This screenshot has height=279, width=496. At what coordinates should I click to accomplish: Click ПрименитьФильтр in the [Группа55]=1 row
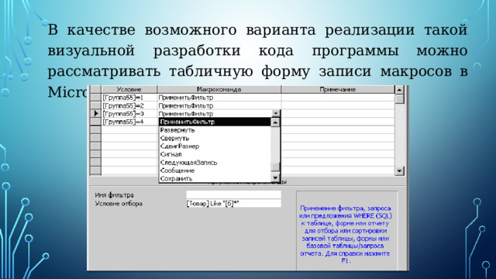point(219,98)
